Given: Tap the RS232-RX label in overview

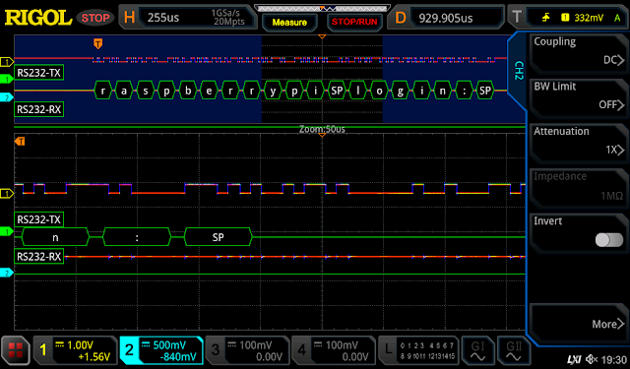Looking at the screenshot, I should [x=39, y=109].
